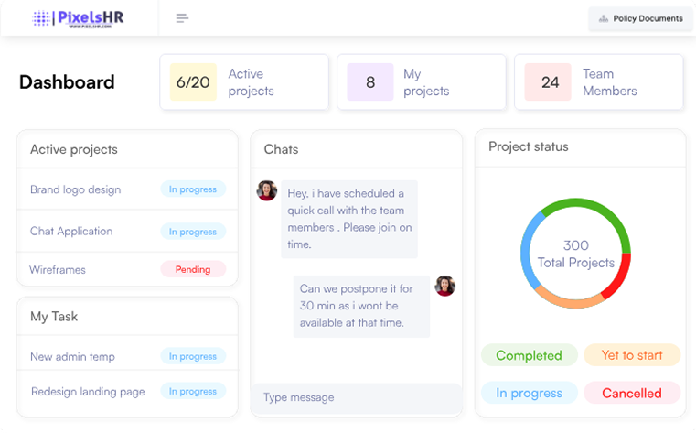
Task: Select the Cancelled legend tag
Action: (x=632, y=393)
